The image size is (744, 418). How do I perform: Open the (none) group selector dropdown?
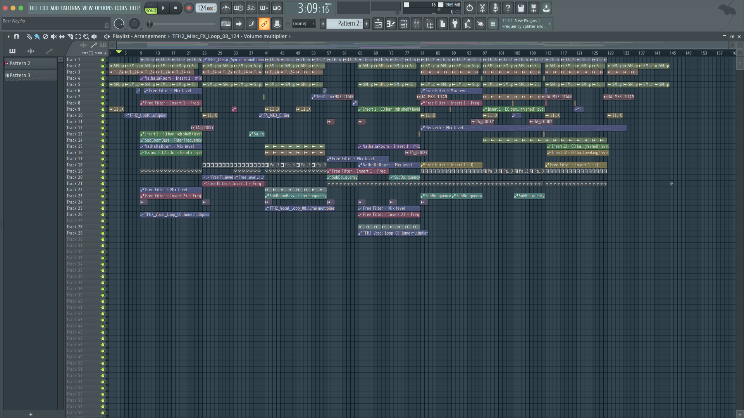(x=303, y=24)
